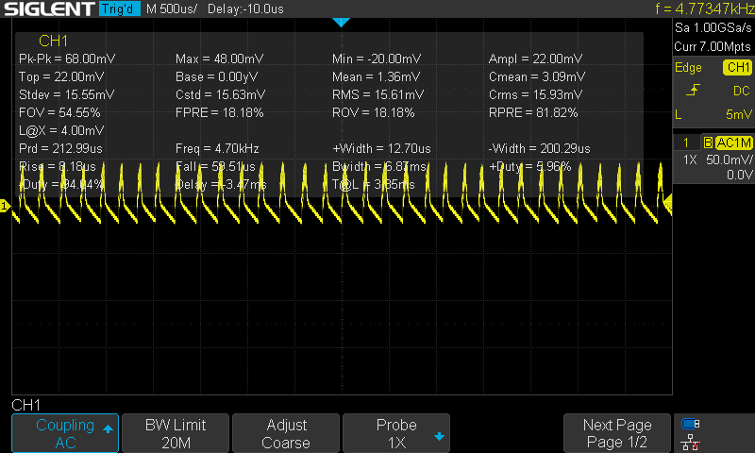Click the RMS = 15.61mV measurement
This screenshot has width=755, height=453.
pos(378,94)
